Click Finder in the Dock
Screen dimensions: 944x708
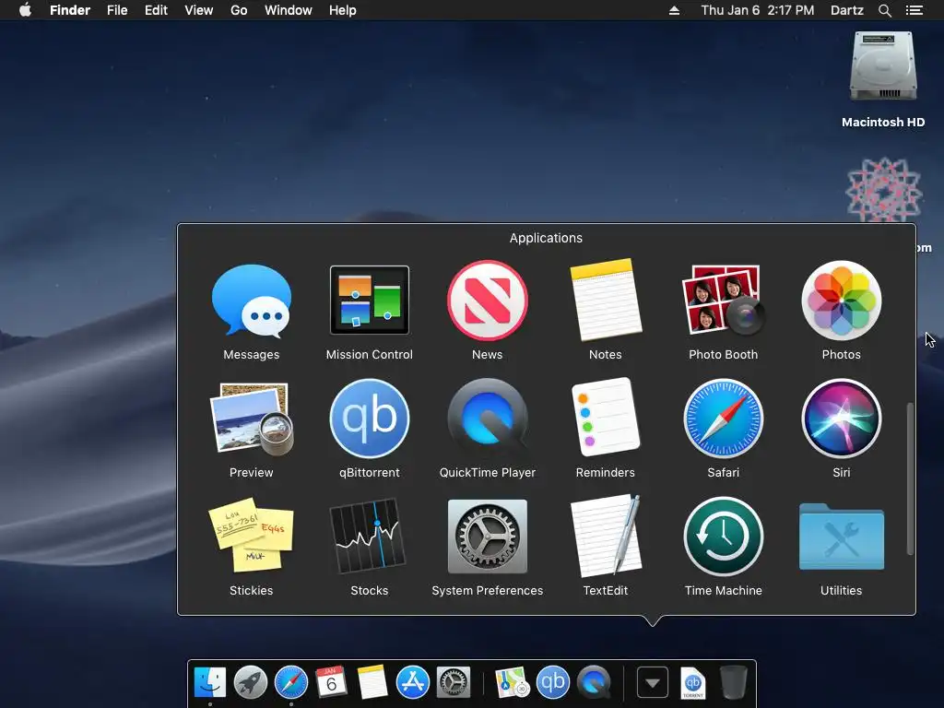[209, 683]
